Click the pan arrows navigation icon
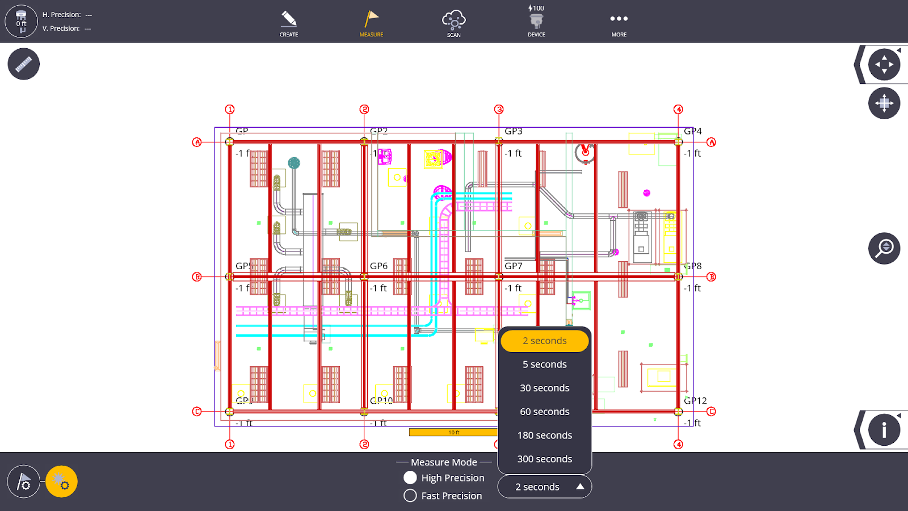The image size is (908, 511). tap(884, 64)
